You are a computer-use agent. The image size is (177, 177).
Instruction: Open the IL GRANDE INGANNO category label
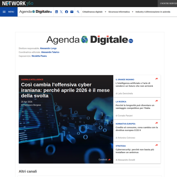(125, 79)
